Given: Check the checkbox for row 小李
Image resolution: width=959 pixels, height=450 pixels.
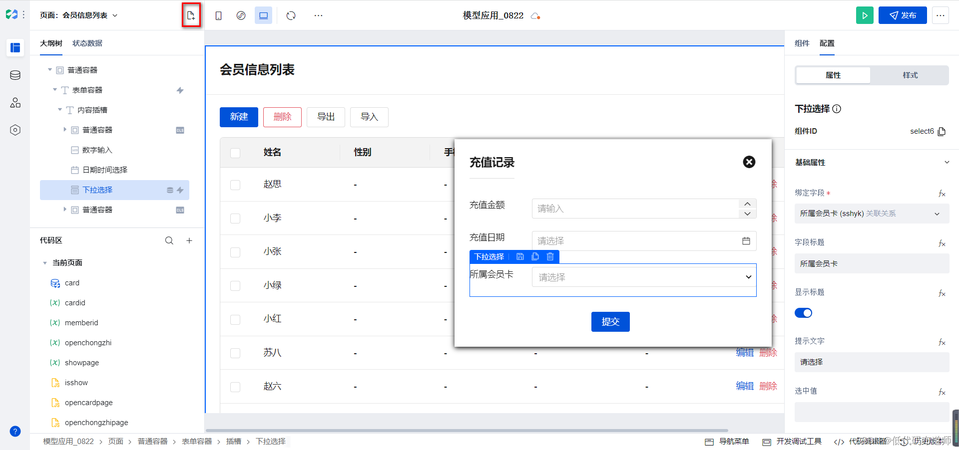Looking at the screenshot, I should tap(235, 219).
